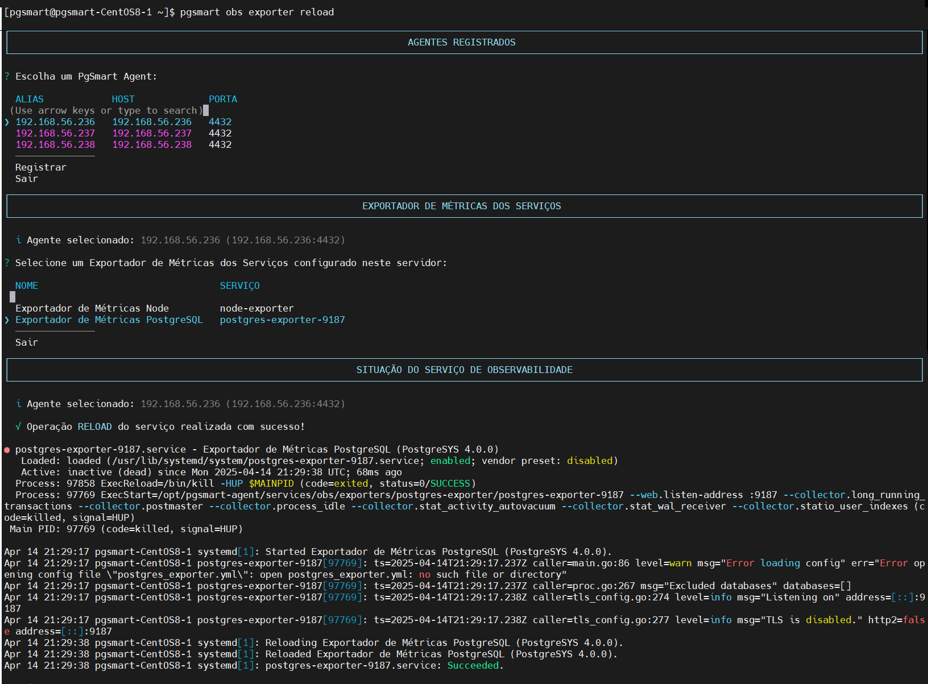The height and width of the screenshot is (684, 928).
Task: Select Exportador de Métricas Node entry
Action: click(92, 308)
